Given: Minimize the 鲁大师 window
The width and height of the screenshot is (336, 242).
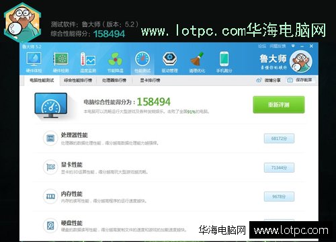Looking at the screenshot, I should (x=302, y=46).
